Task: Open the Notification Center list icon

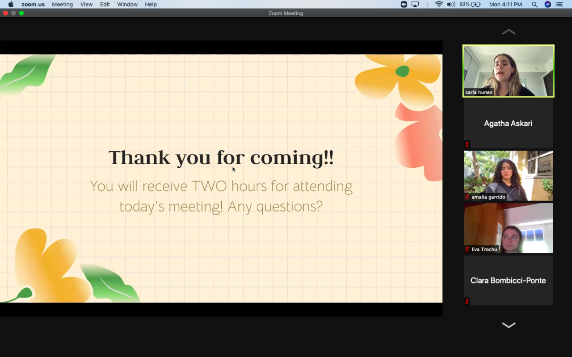Action: pyautogui.click(x=559, y=4)
